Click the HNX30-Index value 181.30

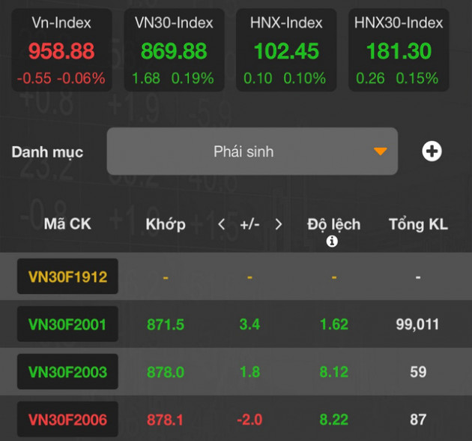[x=399, y=51]
